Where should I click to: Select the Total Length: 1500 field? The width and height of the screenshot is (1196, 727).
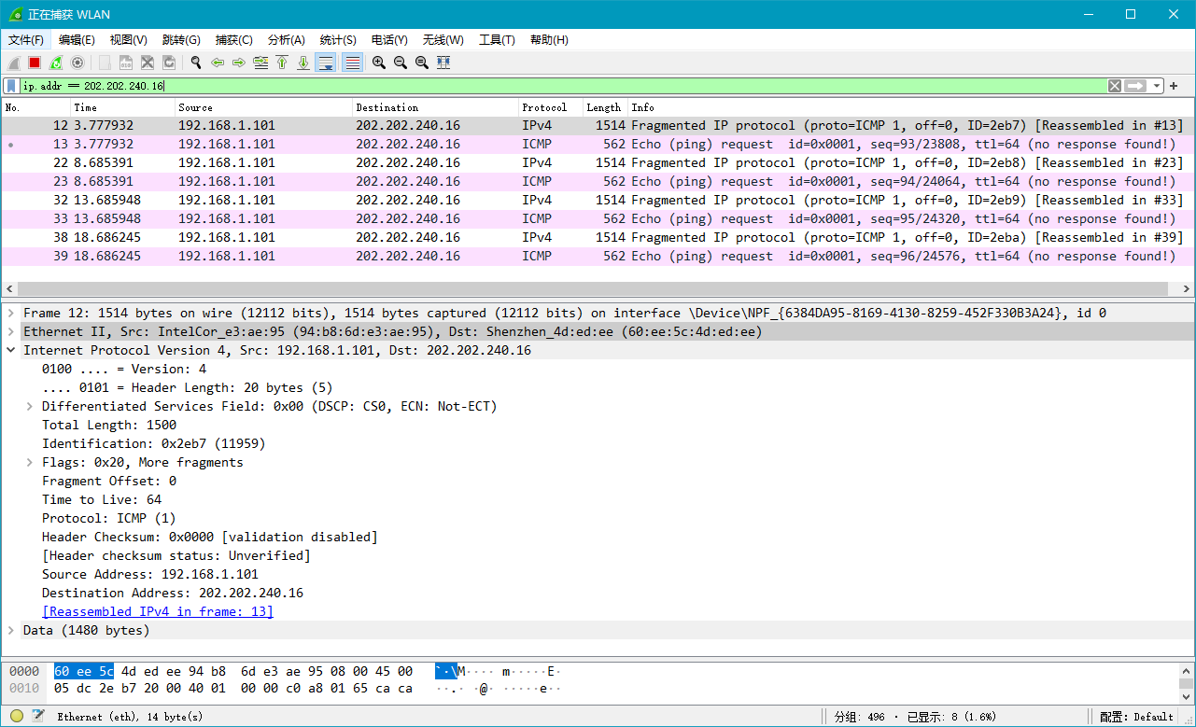coord(109,425)
